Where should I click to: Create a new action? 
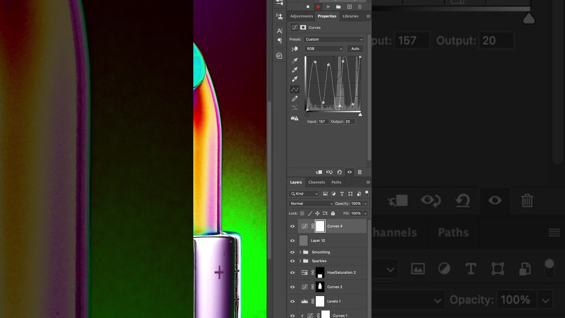350,7
